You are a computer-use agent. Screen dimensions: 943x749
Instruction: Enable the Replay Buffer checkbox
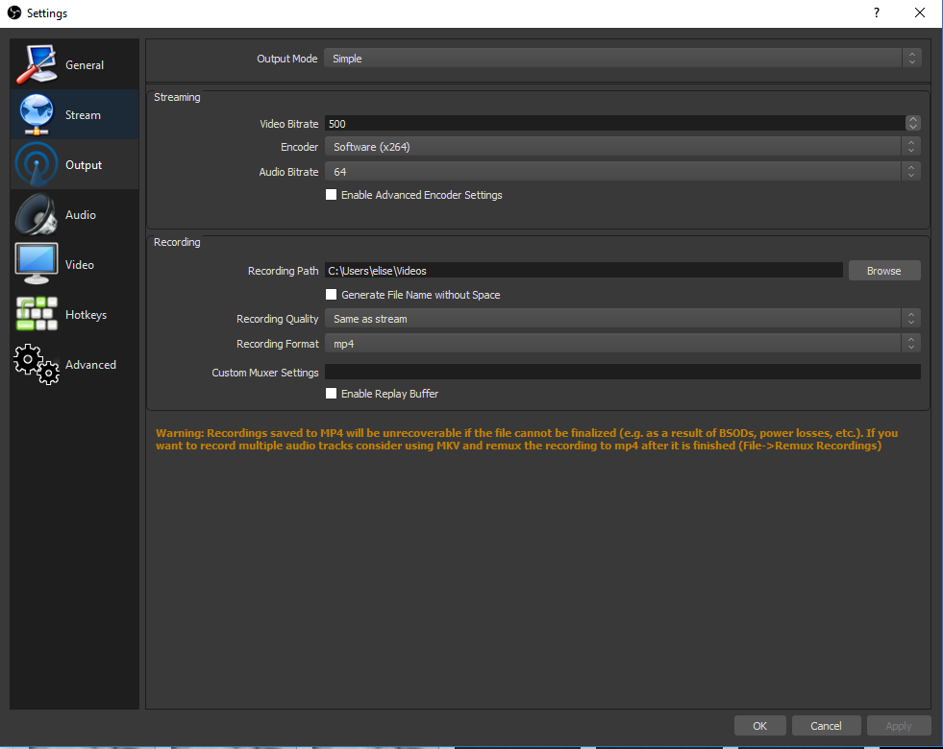[331, 394]
